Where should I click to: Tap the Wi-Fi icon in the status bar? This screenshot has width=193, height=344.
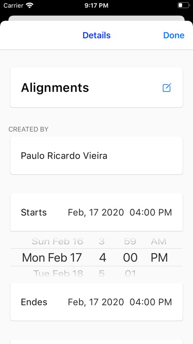coord(29,5)
